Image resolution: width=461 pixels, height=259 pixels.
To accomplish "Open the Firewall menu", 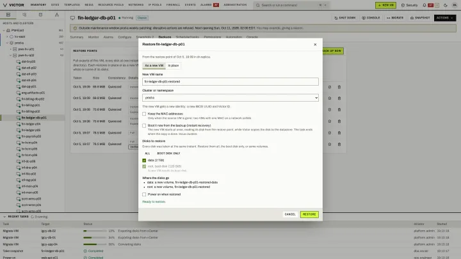I will click(173, 5).
